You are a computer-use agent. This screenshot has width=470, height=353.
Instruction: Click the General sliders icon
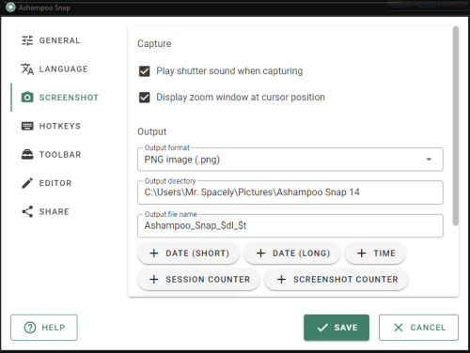27,40
